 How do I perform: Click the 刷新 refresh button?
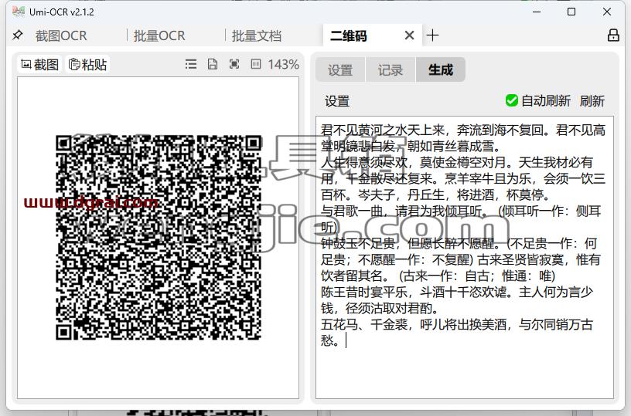pyautogui.click(x=592, y=100)
